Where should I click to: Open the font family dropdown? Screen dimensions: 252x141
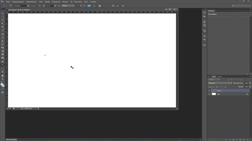pos(28,6)
